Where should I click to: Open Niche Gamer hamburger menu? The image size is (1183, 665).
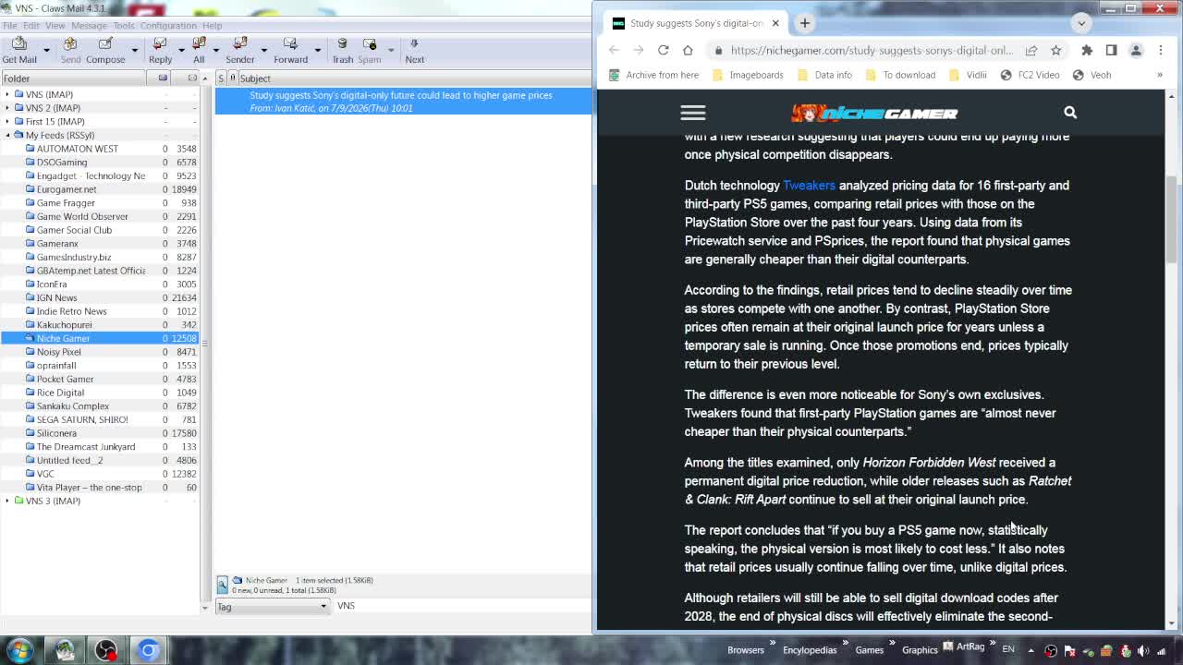pos(693,113)
